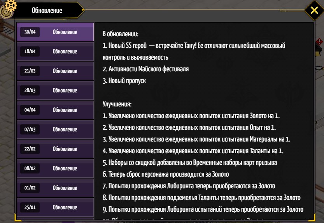Select the 30/04 update entry
This screenshot has height=223, width=324.
(55, 32)
